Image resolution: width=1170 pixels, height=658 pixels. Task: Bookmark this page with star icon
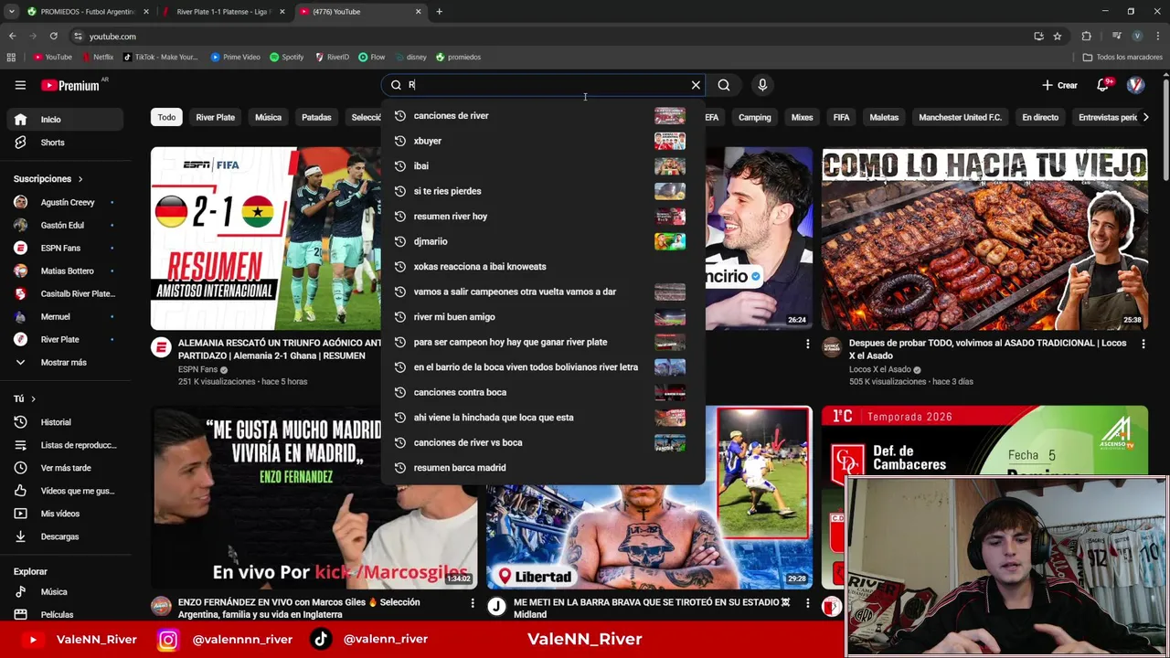click(x=1058, y=37)
